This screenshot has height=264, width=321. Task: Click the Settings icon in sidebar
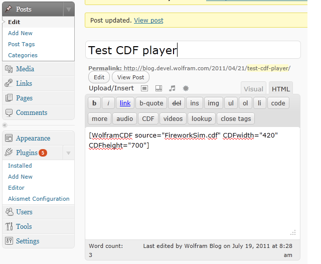coord(9,241)
